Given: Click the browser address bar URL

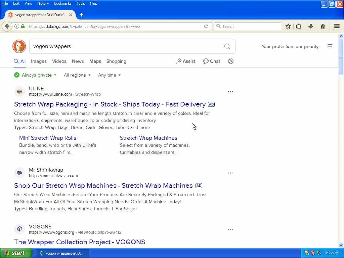Looking at the screenshot, I should click(84, 27).
